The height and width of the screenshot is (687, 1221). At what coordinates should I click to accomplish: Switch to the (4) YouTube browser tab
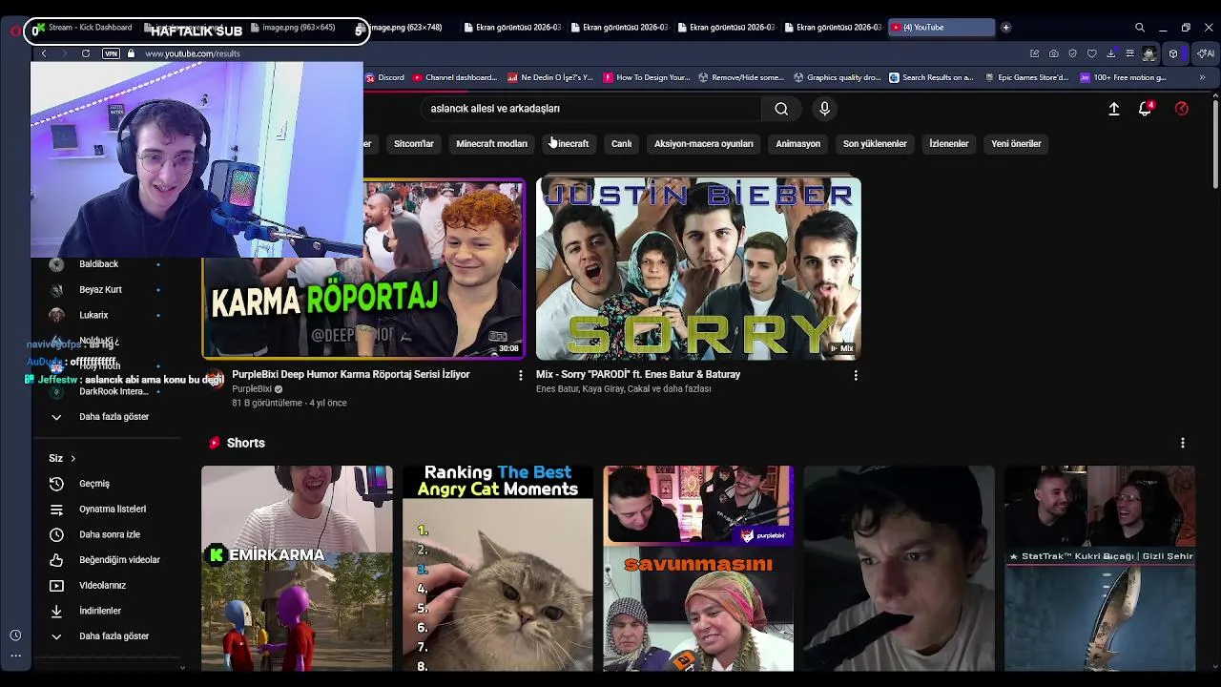click(x=941, y=28)
